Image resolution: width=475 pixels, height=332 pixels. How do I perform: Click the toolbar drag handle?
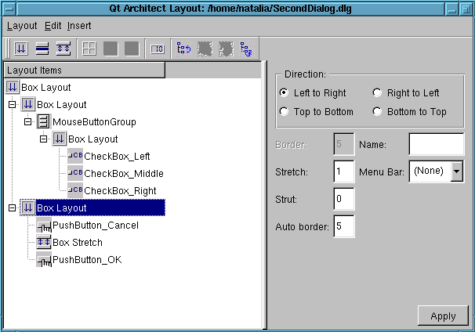8,49
